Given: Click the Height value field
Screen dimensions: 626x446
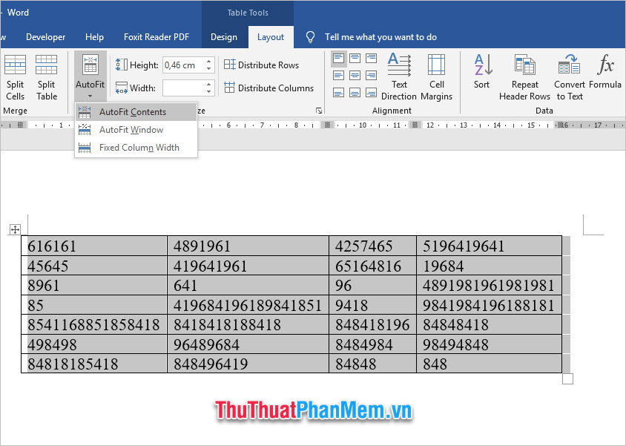Looking at the screenshot, I should coord(184,65).
